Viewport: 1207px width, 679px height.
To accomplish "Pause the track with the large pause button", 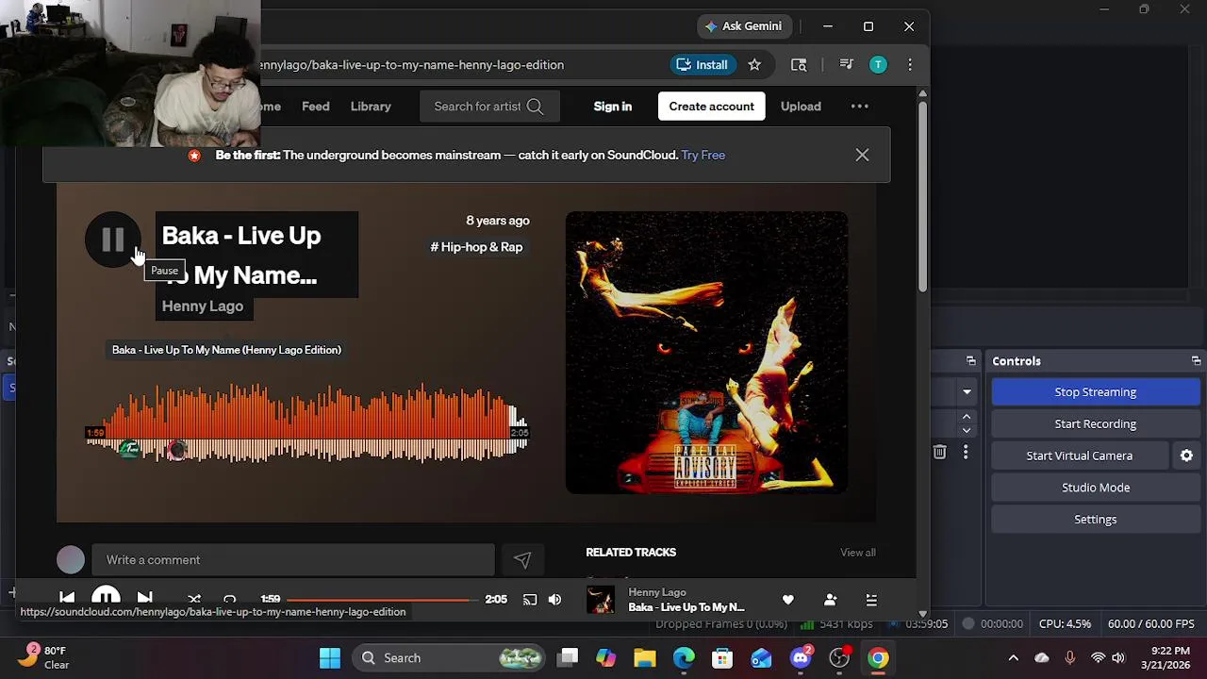I will click(112, 240).
